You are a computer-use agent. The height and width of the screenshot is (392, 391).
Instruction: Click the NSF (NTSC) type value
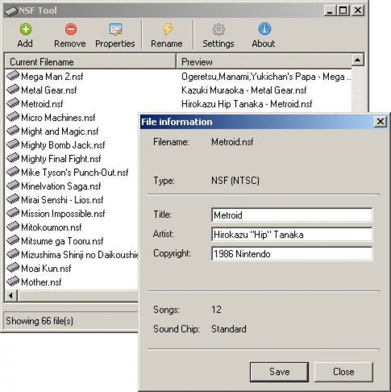click(x=235, y=180)
